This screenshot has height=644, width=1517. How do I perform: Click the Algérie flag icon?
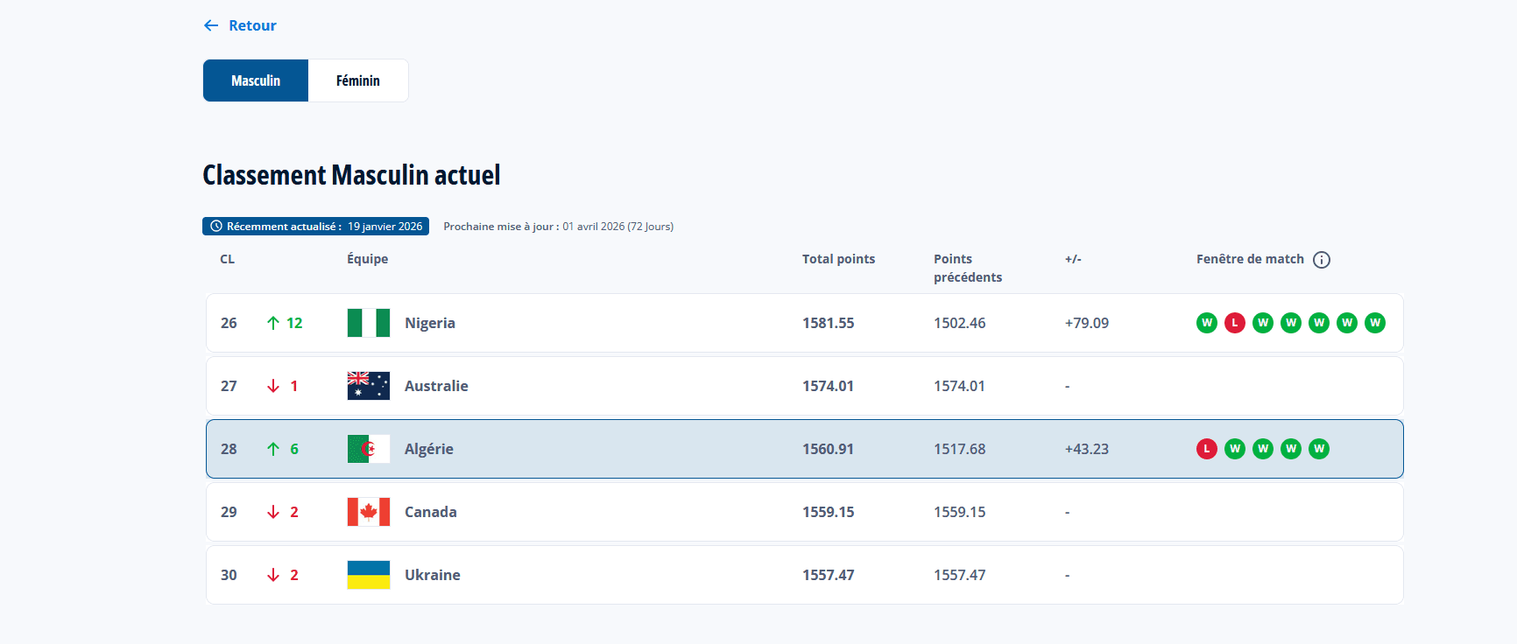369,449
